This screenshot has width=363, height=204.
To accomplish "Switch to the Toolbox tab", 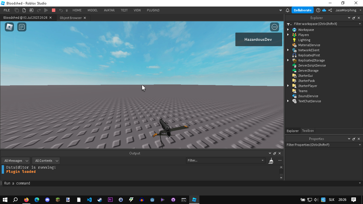I will [x=308, y=131].
